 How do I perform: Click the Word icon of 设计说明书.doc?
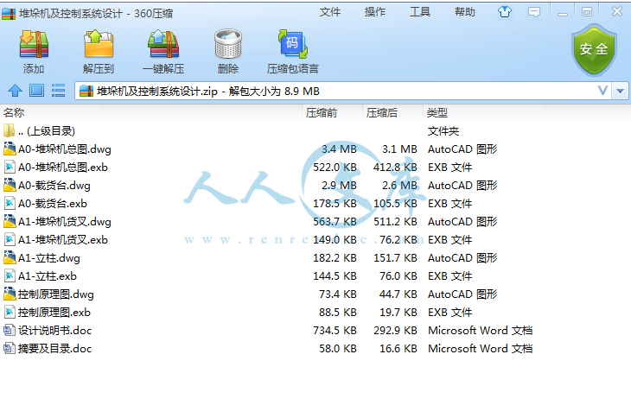click(x=10, y=330)
